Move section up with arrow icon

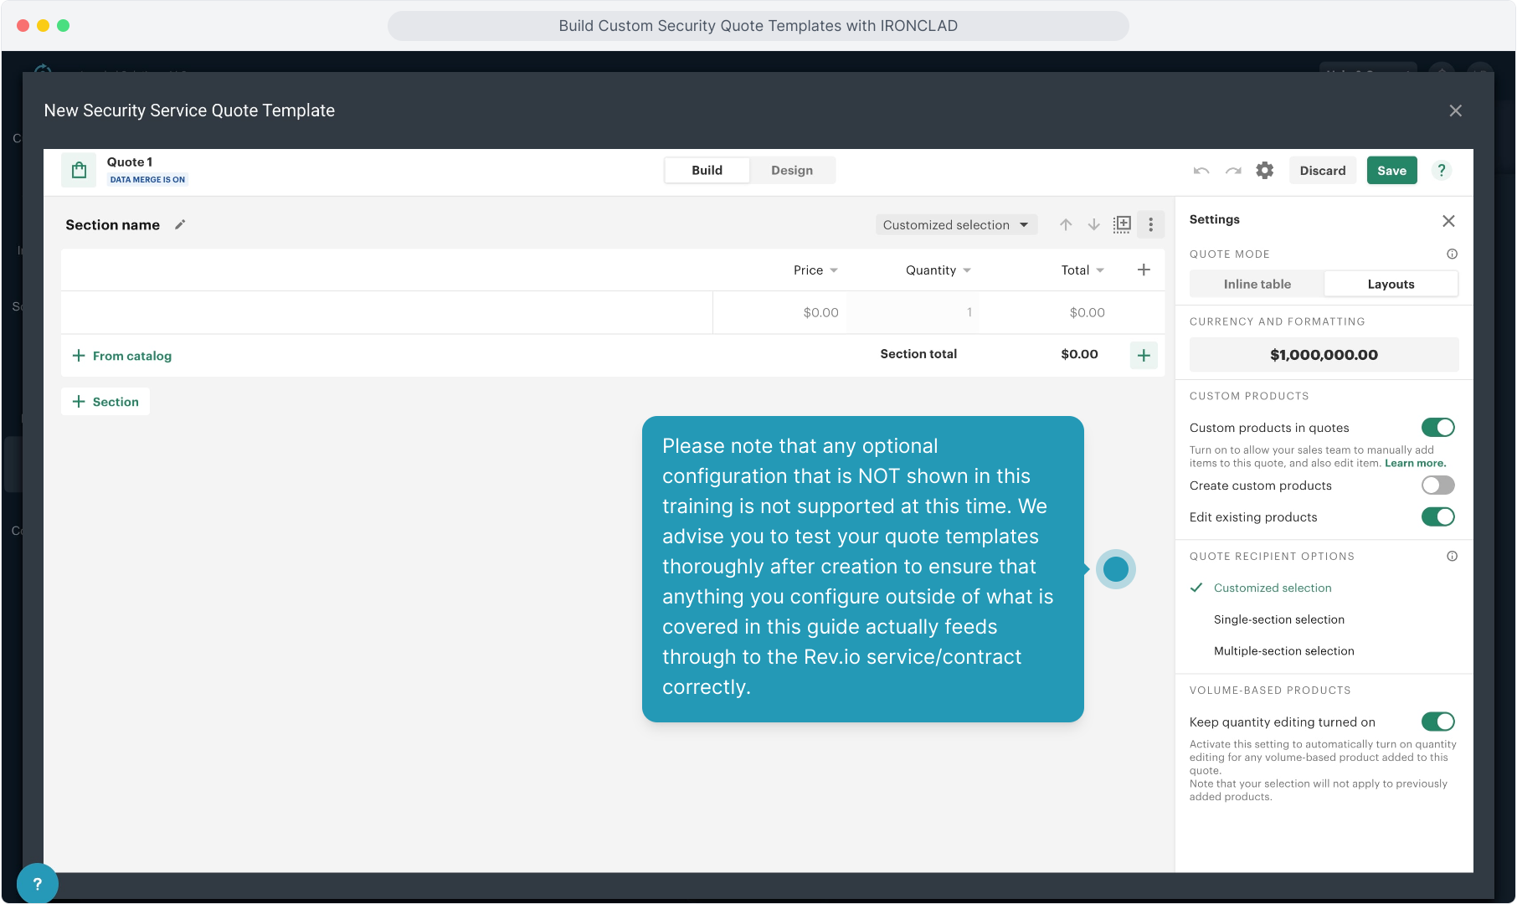1066,225
